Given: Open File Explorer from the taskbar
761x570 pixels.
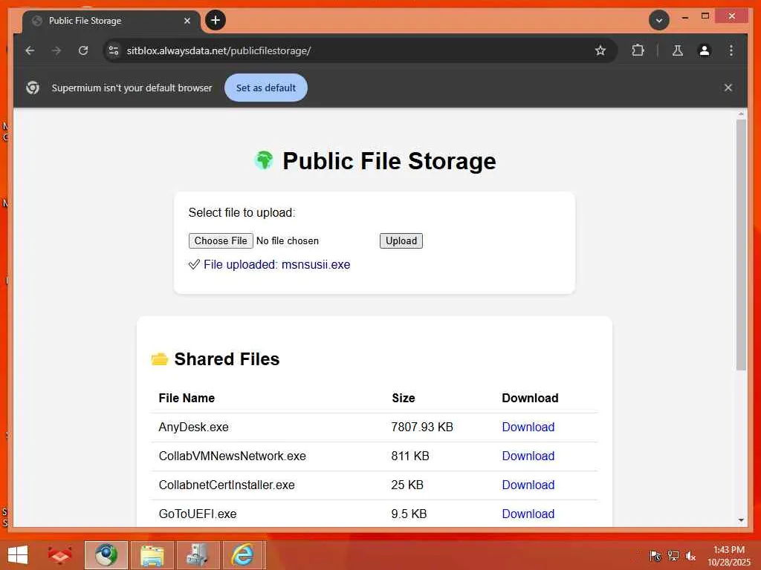Looking at the screenshot, I should click(x=152, y=555).
